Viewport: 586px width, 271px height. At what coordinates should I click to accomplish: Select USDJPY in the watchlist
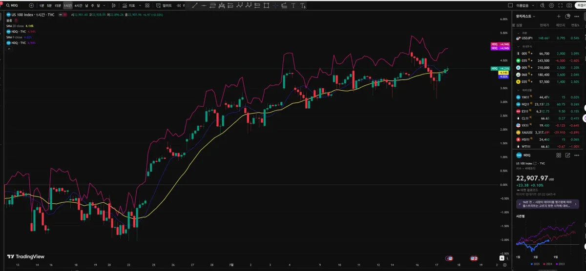pos(547,38)
